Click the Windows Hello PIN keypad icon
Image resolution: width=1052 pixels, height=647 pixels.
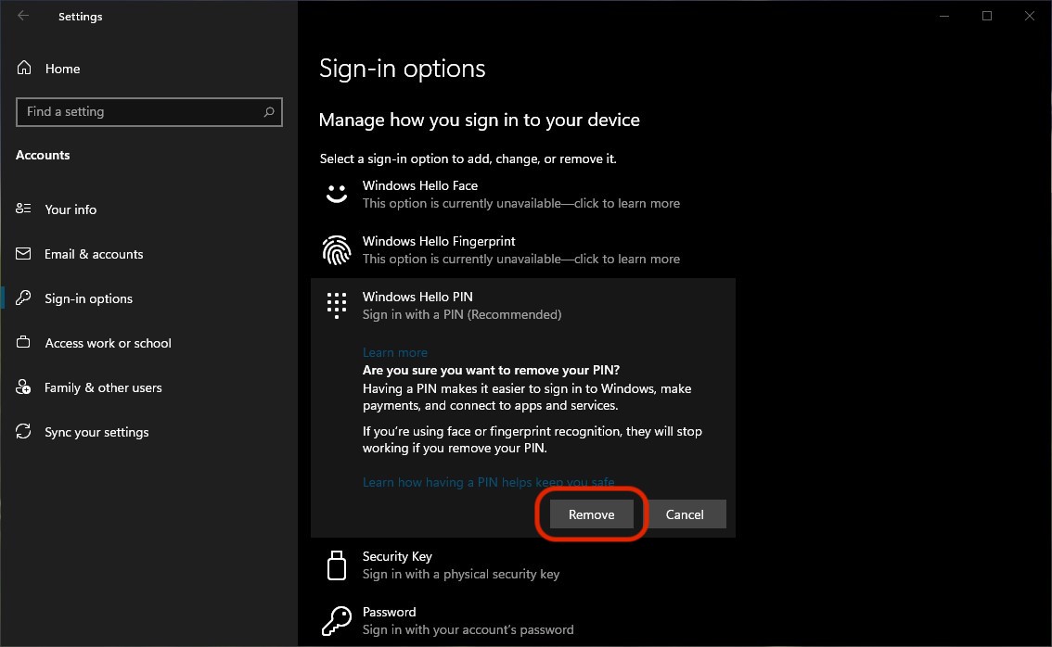[336, 305]
